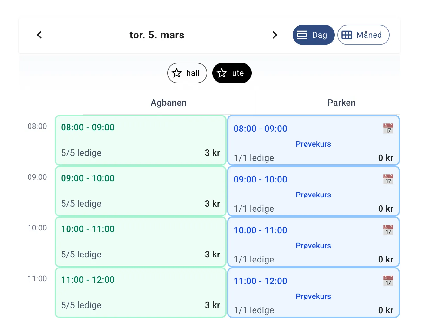Enable the hall category filter
This screenshot has width=443, height=318.
(x=187, y=73)
